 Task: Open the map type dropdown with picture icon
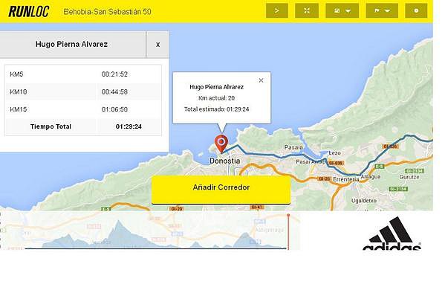point(342,11)
